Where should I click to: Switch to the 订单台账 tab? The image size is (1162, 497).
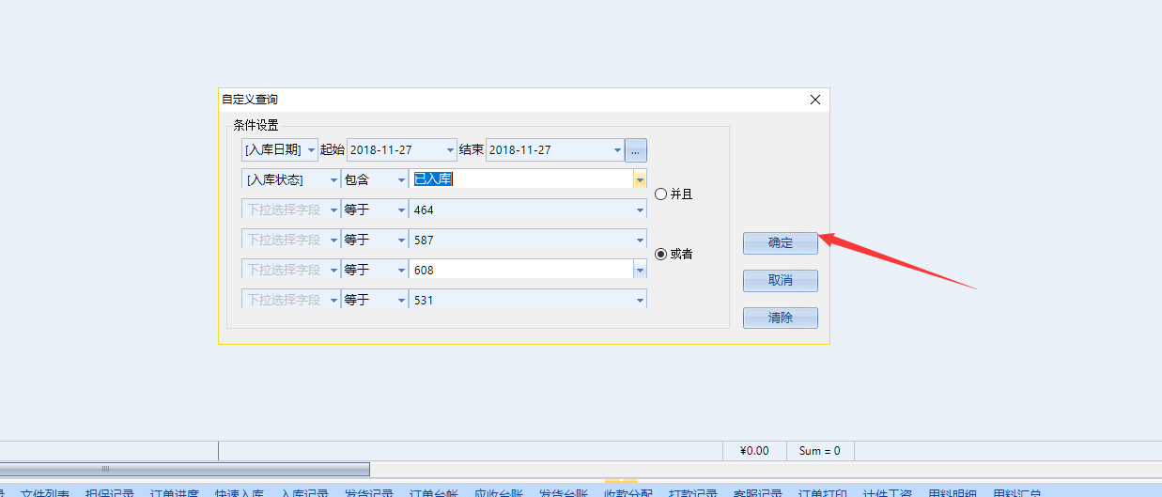433,493
